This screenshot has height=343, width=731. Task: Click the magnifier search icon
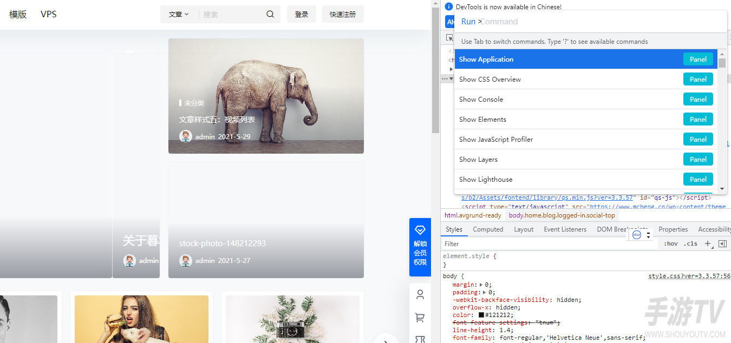click(x=270, y=15)
